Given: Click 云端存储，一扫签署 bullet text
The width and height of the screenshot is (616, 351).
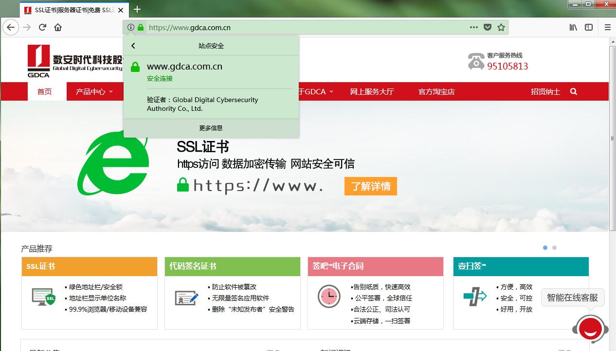Looking at the screenshot, I should 382,321.
